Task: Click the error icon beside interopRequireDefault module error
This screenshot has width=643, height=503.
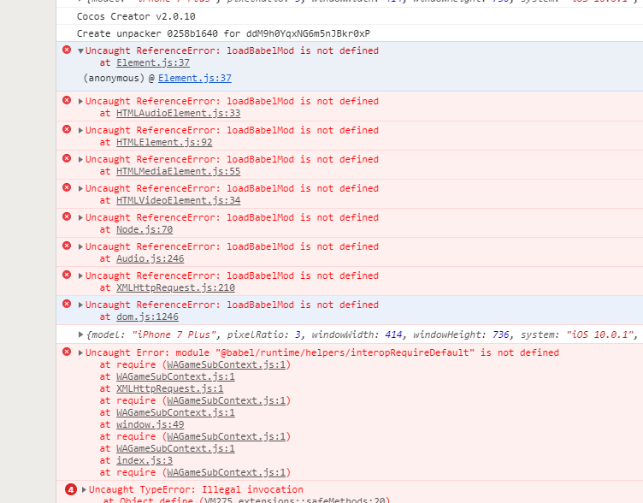Action: point(67,352)
